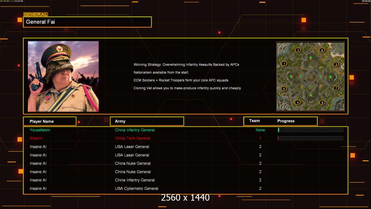The image size is (371, 209).
Task: Click the number 7 marker on the minimap
Action: click(336, 88)
